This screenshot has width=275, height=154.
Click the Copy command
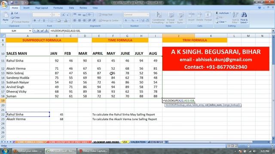15,18
